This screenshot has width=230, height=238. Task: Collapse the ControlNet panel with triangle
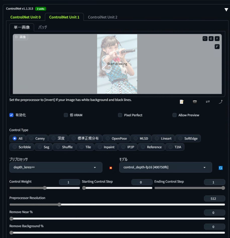tap(226, 10)
